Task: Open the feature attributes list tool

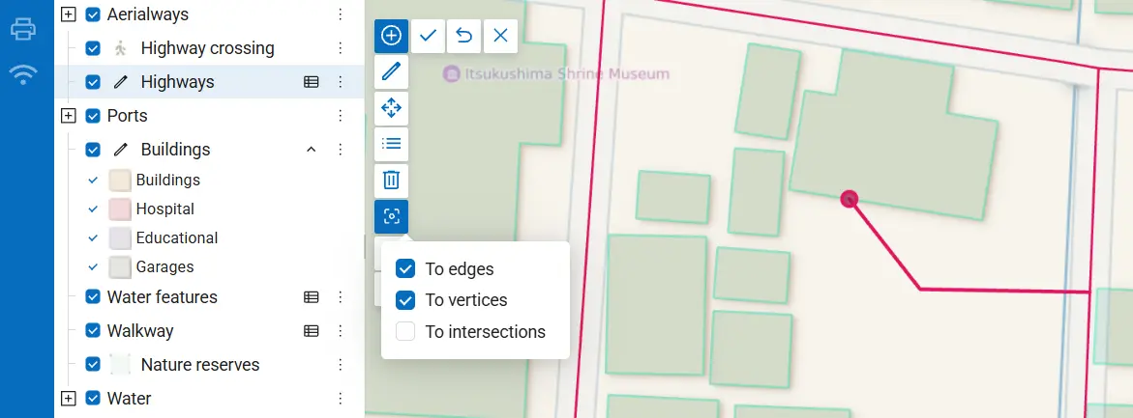Action: pyautogui.click(x=391, y=144)
